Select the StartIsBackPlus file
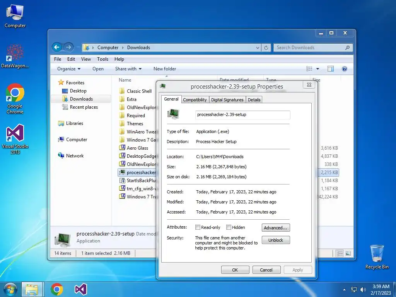396x297 pixels. pos(137,180)
